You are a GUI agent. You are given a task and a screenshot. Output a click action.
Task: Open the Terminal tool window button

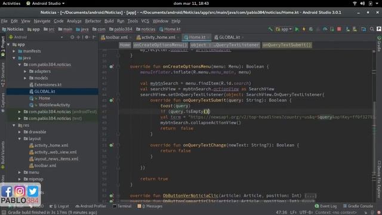tap(122, 206)
